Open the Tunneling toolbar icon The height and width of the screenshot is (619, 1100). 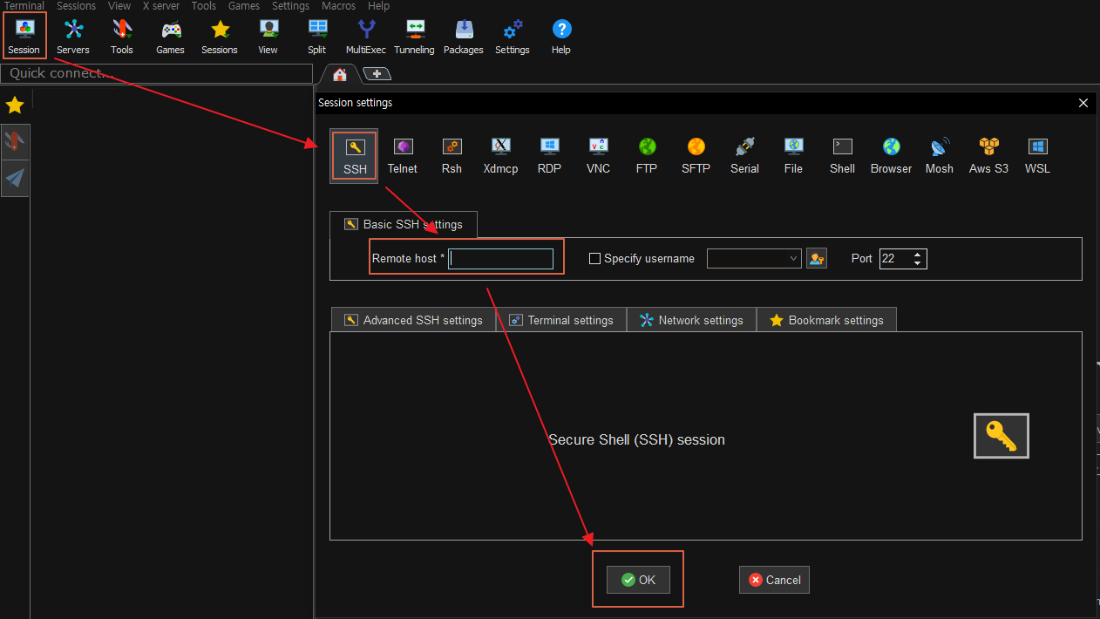coord(415,37)
